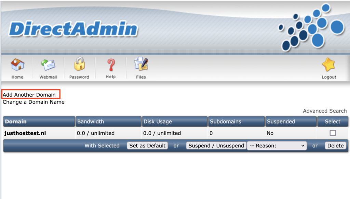Click the Set as Default button
This screenshot has width=350, height=199.
coord(147,146)
